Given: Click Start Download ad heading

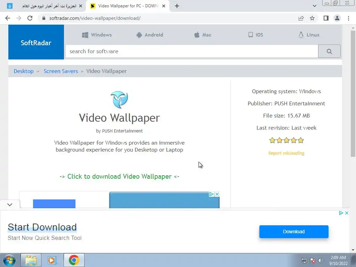Looking at the screenshot, I should [x=42, y=227].
